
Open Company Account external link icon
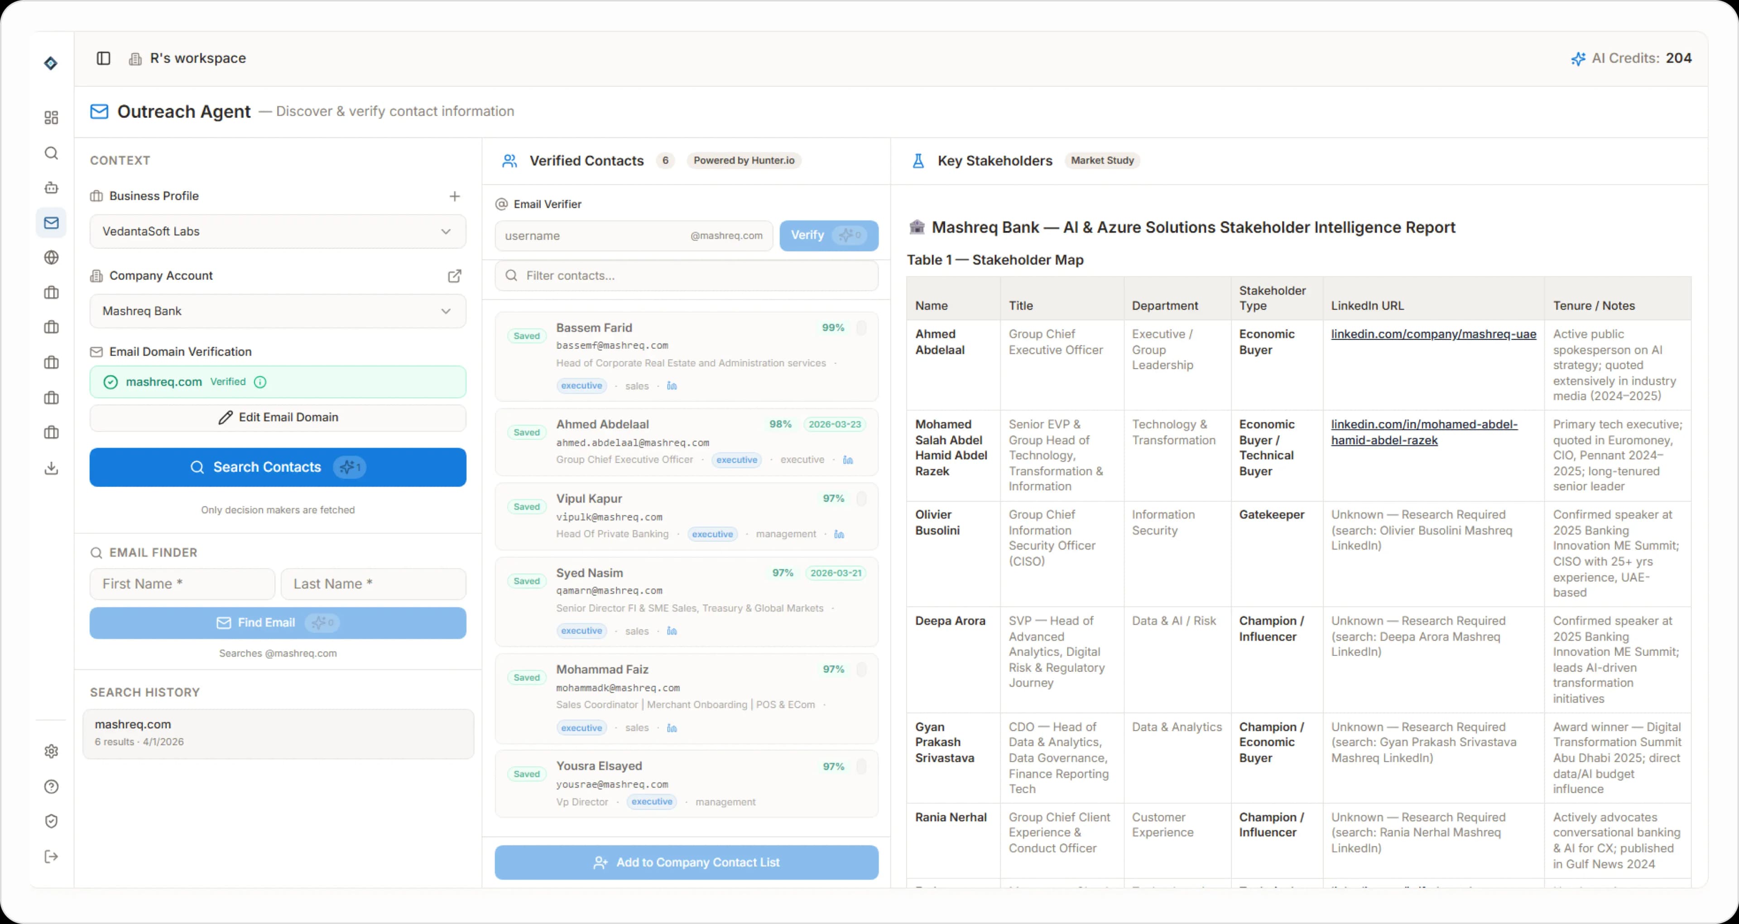pyautogui.click(x=455, y=275)
